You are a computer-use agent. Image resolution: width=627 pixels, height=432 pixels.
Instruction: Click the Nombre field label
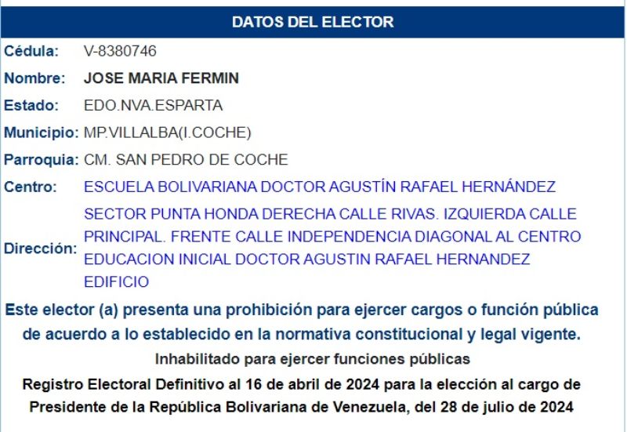pyautogui.click(x=34, y=78)
